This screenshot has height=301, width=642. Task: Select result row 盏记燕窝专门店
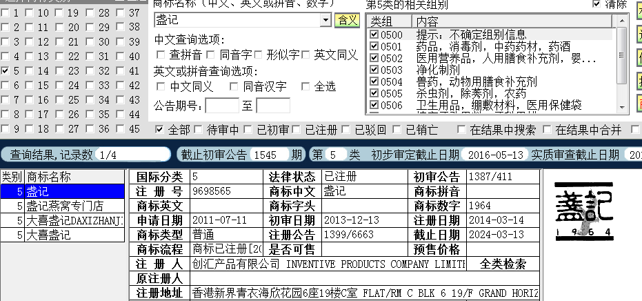(63, 206)
